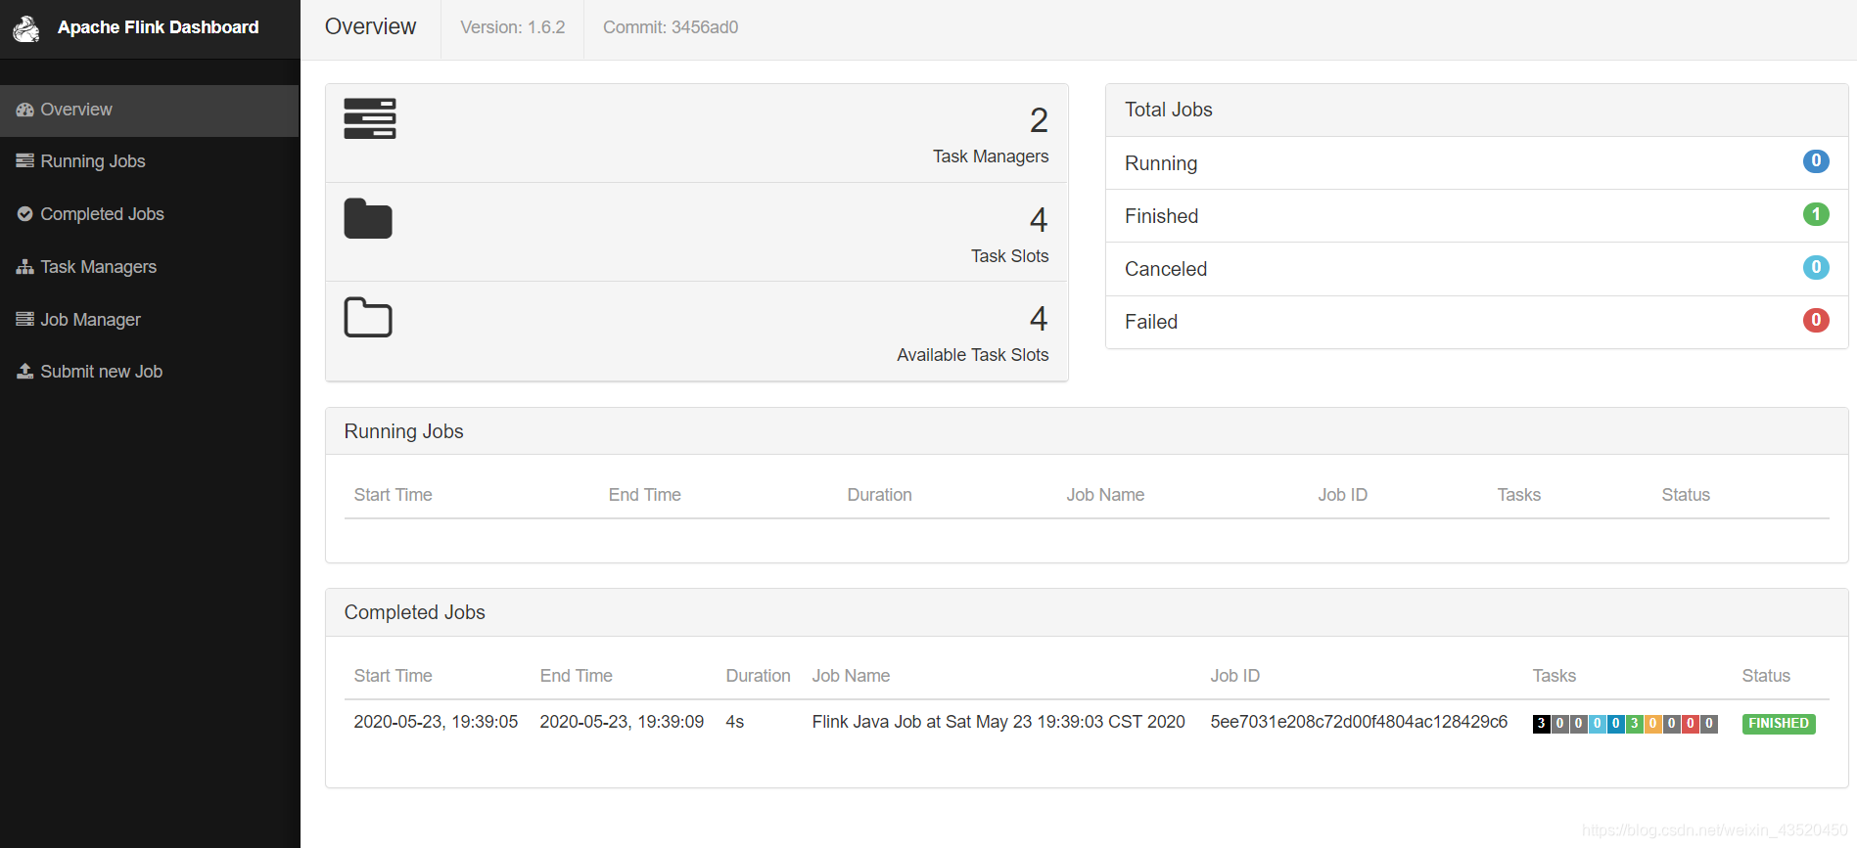Viewport: 1857px width, 848px height.
Task: Click the orange task badge showing 0
Action: pos(1653,724)
